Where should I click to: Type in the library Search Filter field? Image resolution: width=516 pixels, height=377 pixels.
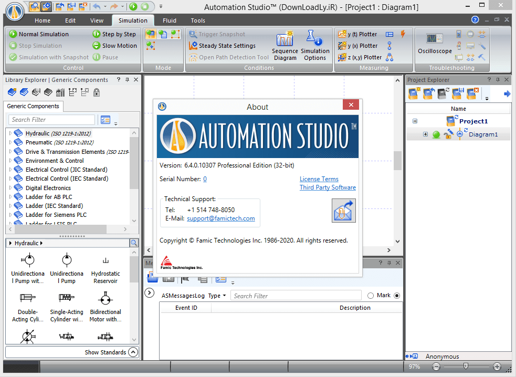click(51, 119)
